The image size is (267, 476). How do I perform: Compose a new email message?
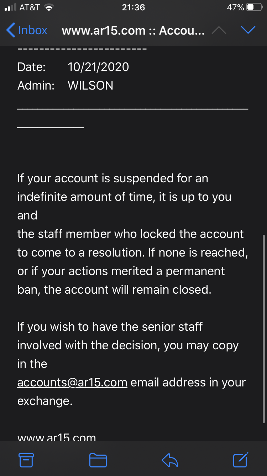click(x=241, y=460)
